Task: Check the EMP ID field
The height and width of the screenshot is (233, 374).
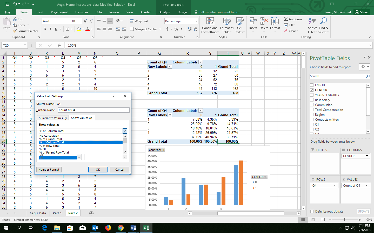Action: [312, 85]
